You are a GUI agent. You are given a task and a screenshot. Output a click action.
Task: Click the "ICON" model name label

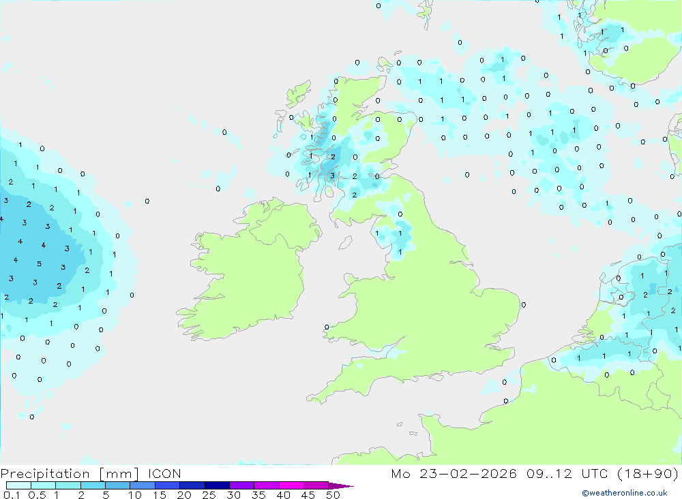coord(164,474)
